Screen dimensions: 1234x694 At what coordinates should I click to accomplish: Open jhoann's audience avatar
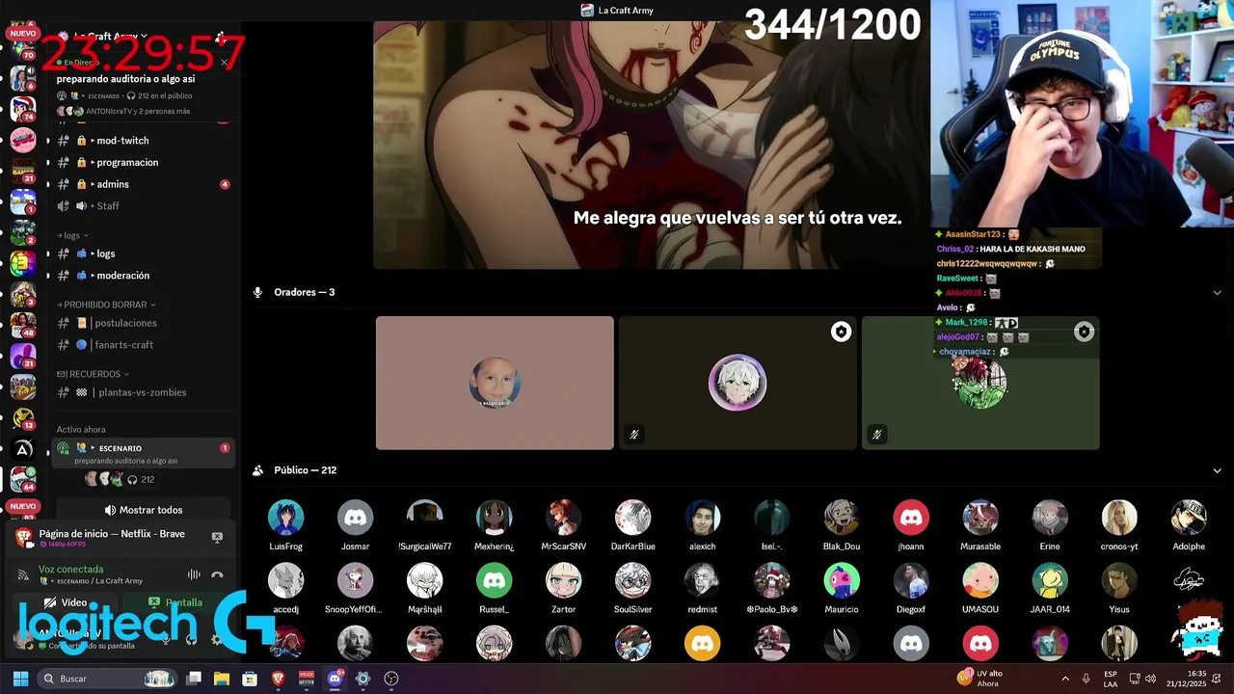(910, 518)
